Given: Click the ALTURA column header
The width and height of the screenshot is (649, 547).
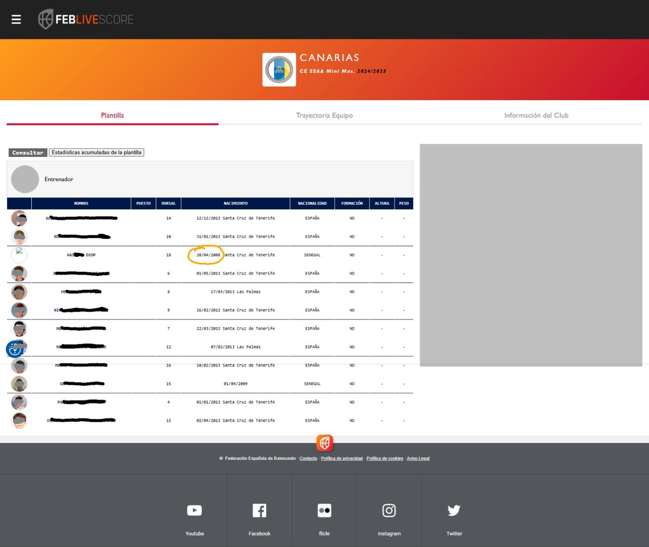Looking at the screenshot, I should [382, 203].
